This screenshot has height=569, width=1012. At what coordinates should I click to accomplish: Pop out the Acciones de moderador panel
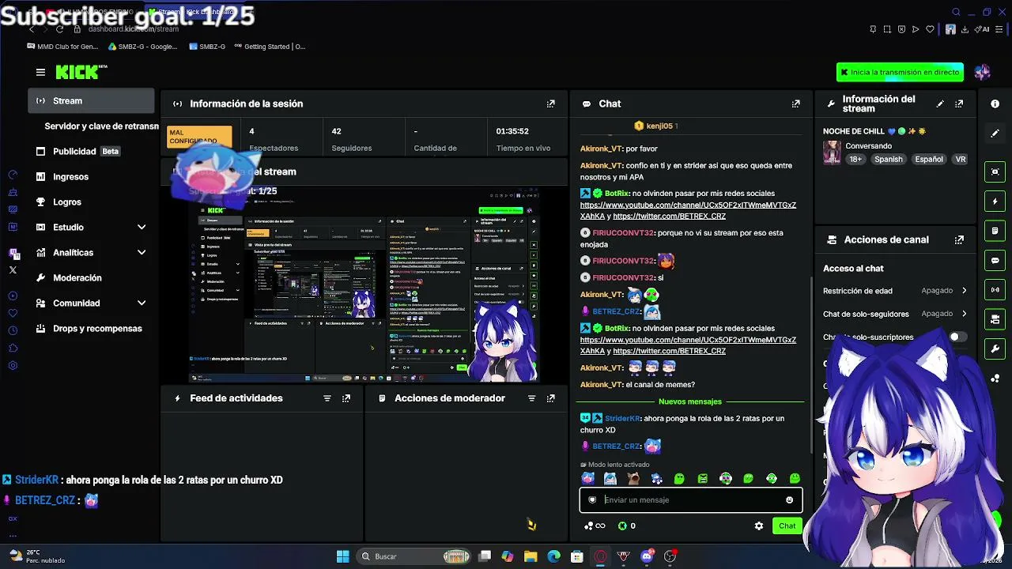[x=551, y=398]
